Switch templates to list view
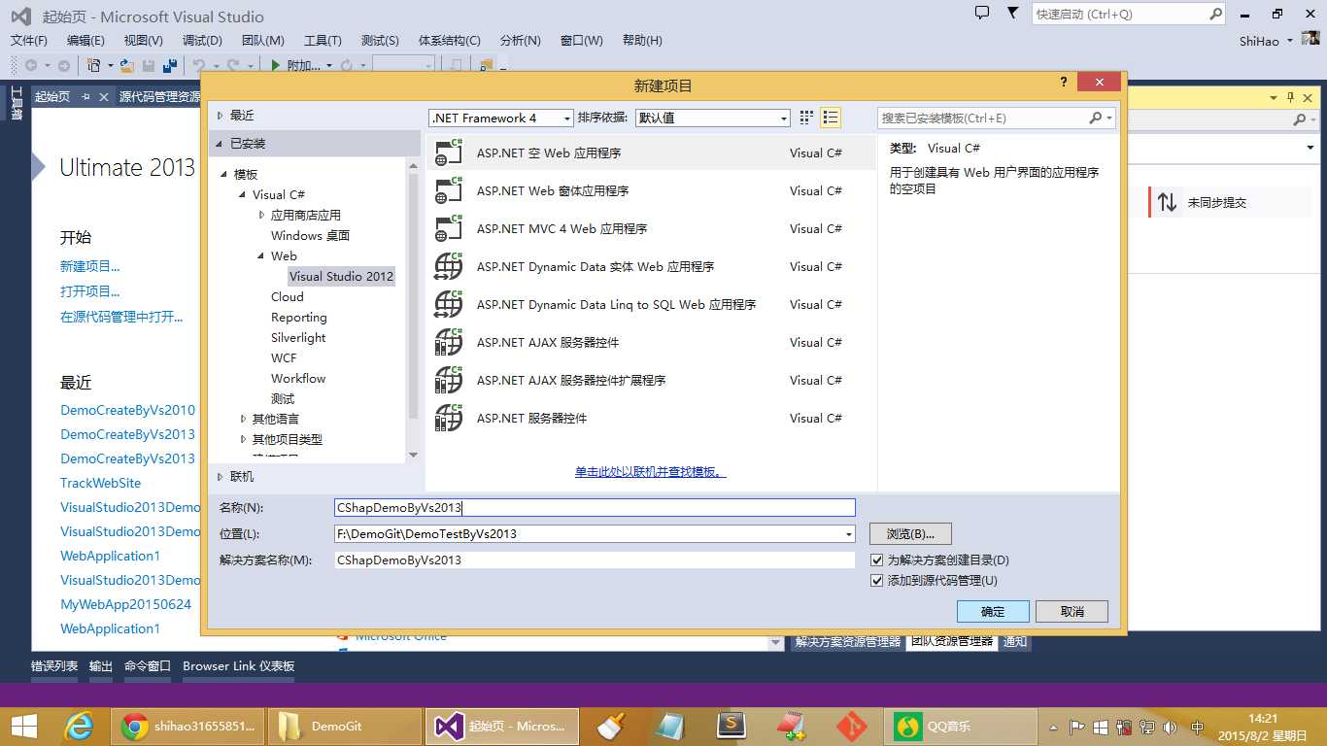The height and width of the screenshot is (746, 1327). pyautogui.click(x=830, y=118)
